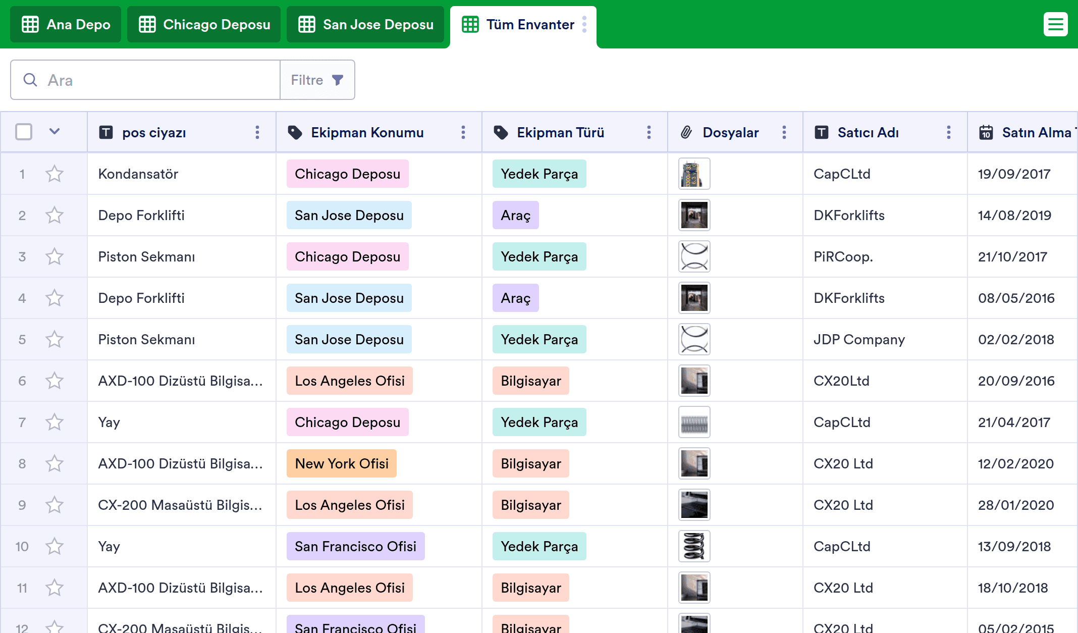Open Tüm Envanter tab options dots
Viewport: 1078px width, 633px height.
click(584, 24)
